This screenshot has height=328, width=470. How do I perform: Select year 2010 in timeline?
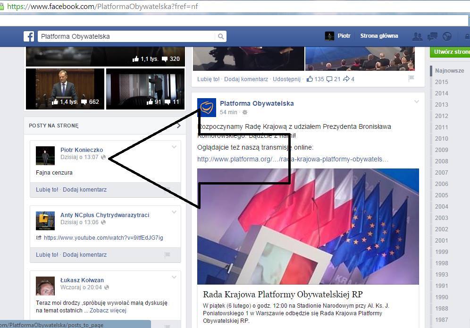coord(442,138)
